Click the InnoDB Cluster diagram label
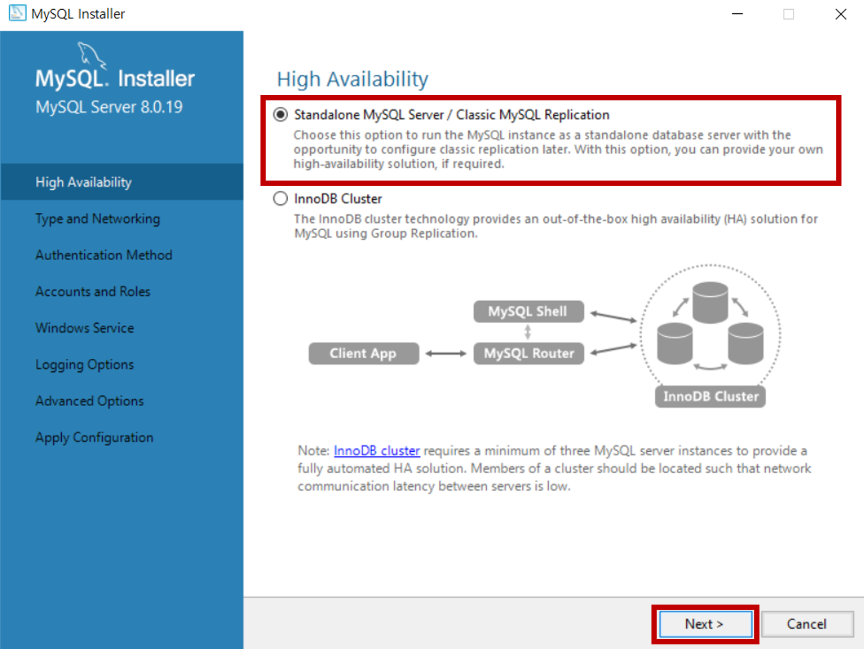Screen dimensions: 864x649 710,396
